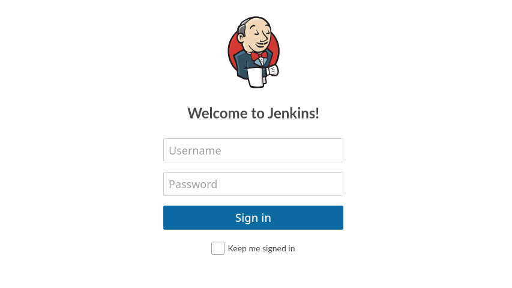512x288 pixels.
Task: Enable persistent login via the checkbox
Action: 218,248
